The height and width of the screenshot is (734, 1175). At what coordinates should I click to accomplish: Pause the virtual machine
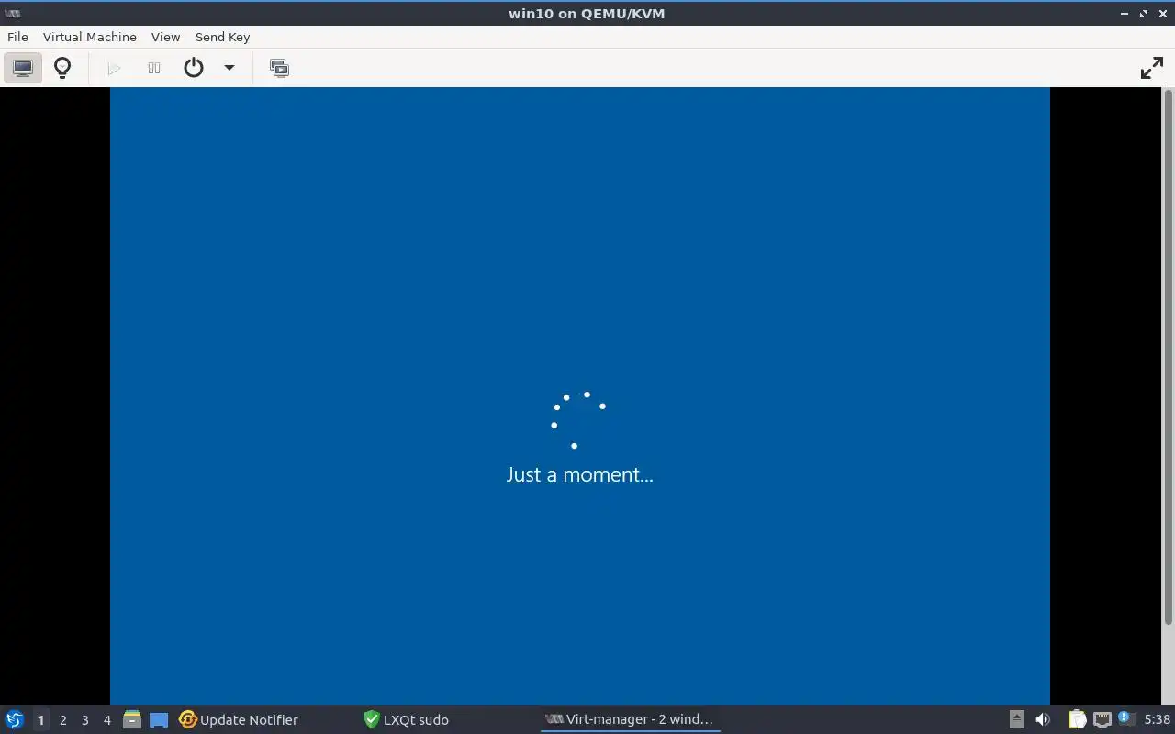point(154,68)
